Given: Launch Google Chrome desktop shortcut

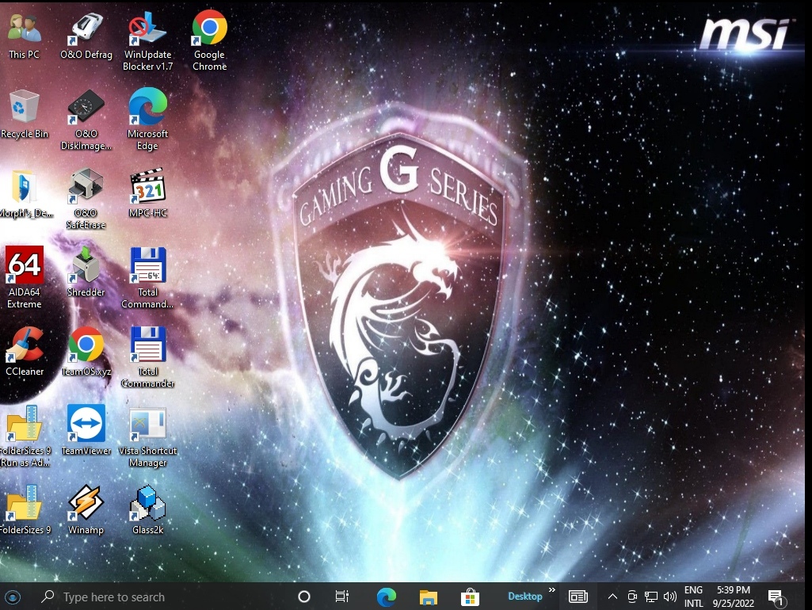Looking at the screenshot, I should click(209, 41).
